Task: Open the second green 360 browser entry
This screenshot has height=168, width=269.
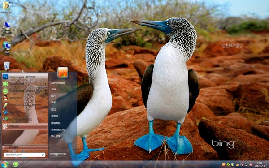Action: point(25,91)
